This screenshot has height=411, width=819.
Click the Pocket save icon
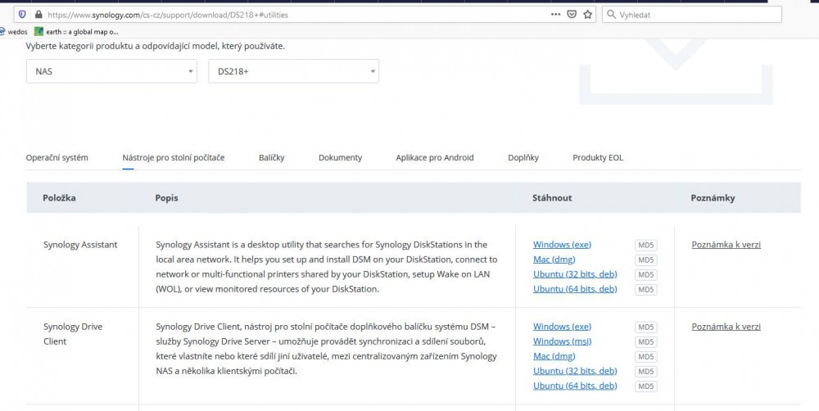[572, 15]
